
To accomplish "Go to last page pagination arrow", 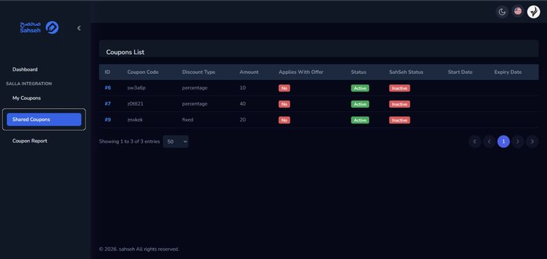I will coord(532,141).
